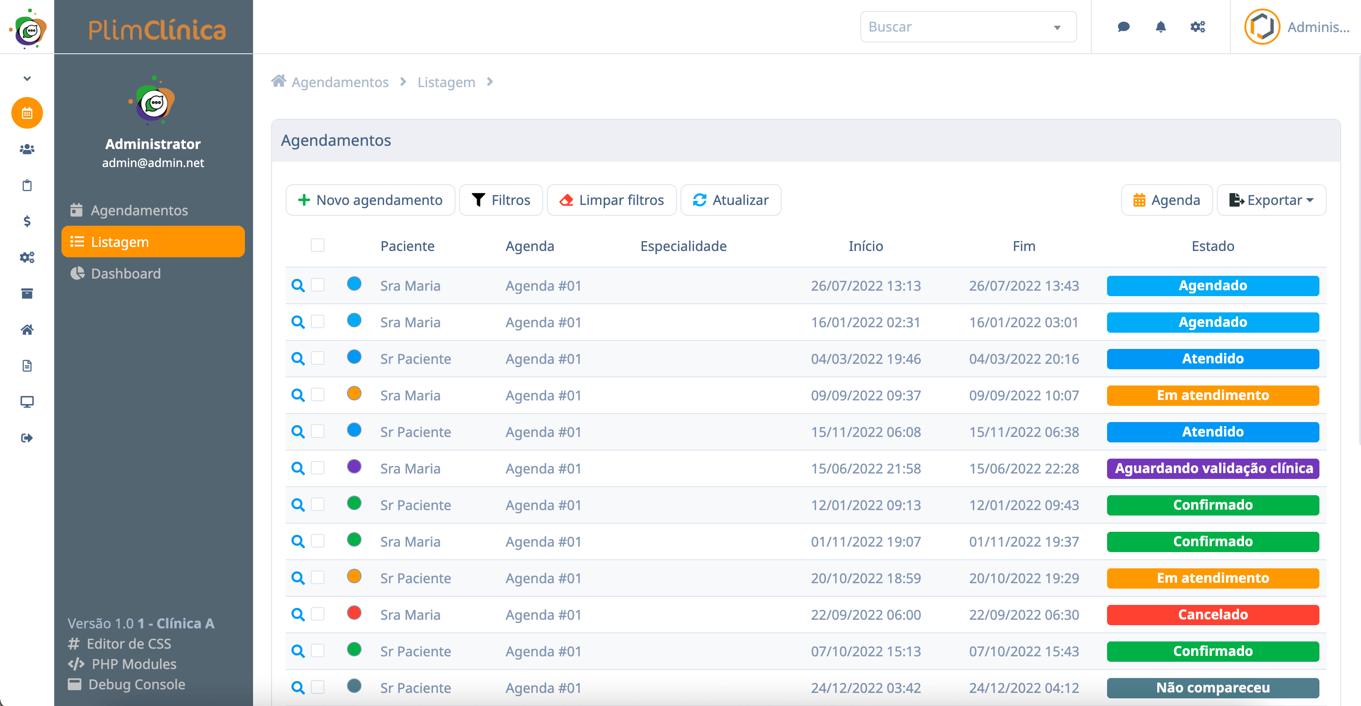Open Agendamentos in the sidebar menu
Screen dimensions: 1361x706
coord(153,210)
